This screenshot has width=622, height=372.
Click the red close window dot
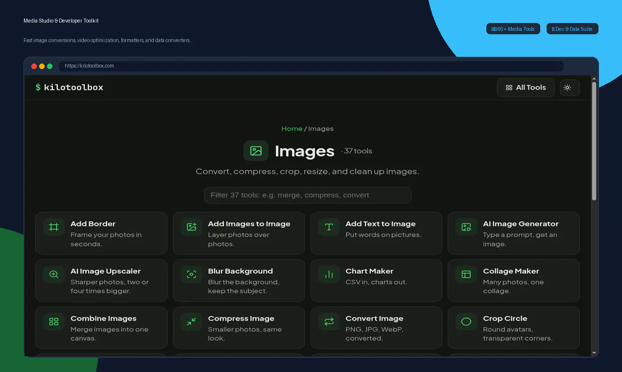pyautogui.click(x=34, y=66)
